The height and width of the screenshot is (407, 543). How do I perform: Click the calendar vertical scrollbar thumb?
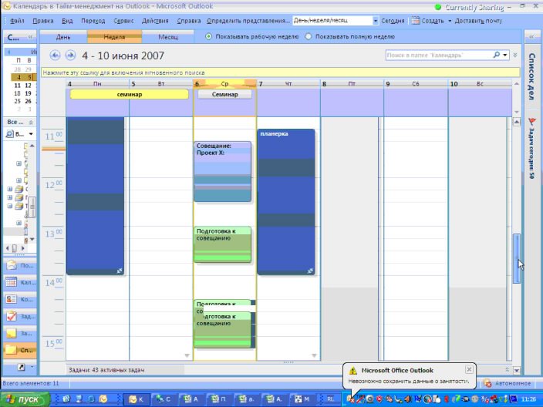(517, 257)
